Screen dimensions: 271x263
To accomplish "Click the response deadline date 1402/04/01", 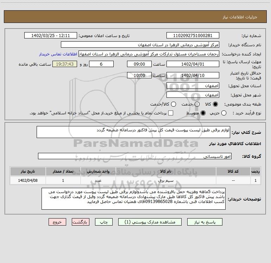I will (193, 64).
